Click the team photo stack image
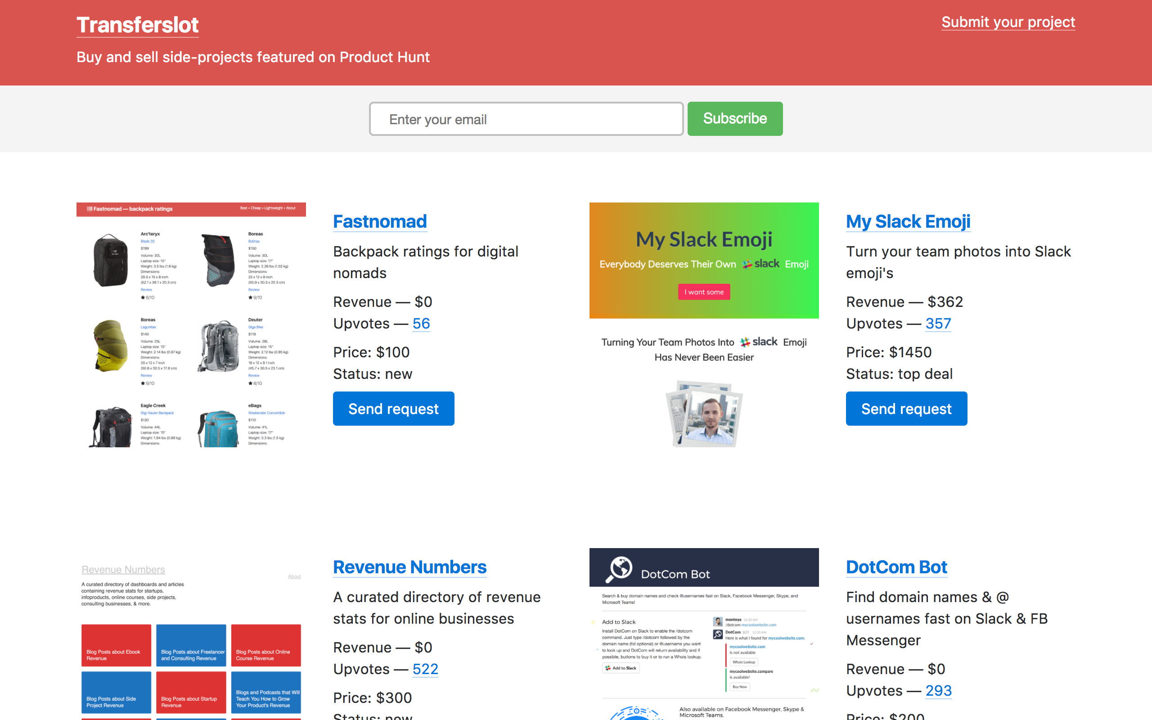Viewport: 1152px width, 720px height. tap(704, 414)
